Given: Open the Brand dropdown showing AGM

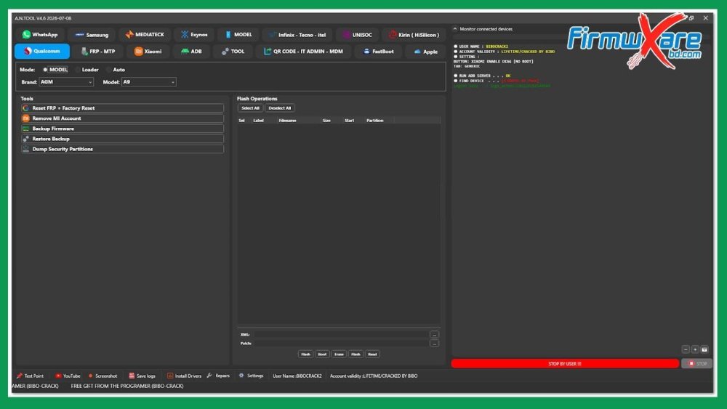Looking at the screenshot, I should 66,82.
